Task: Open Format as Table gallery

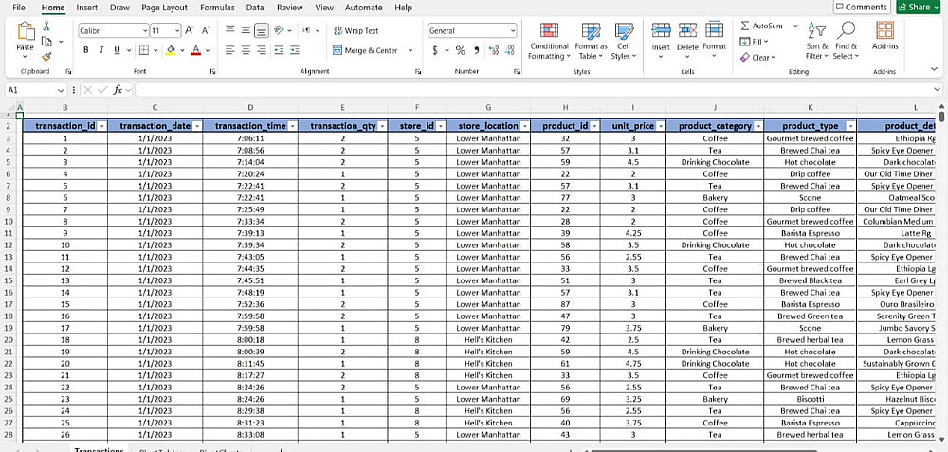Action: click(x=591, y=41)
